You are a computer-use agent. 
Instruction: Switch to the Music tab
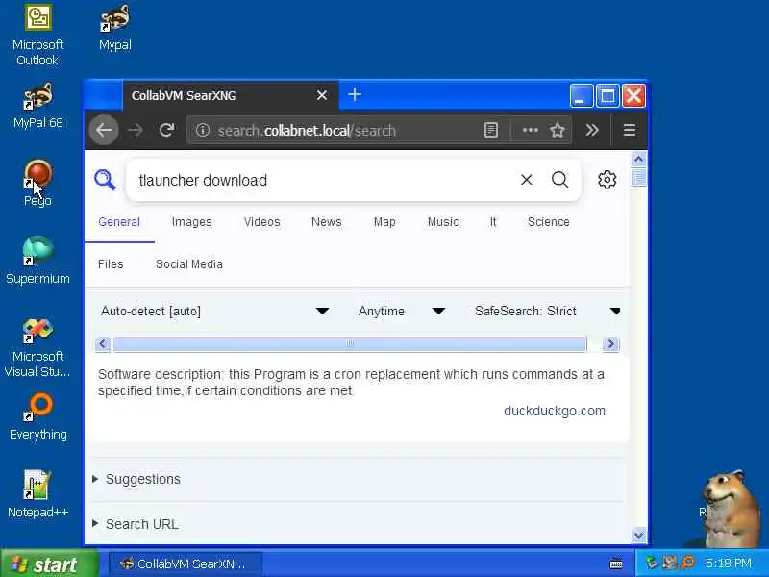pos(443,222)
